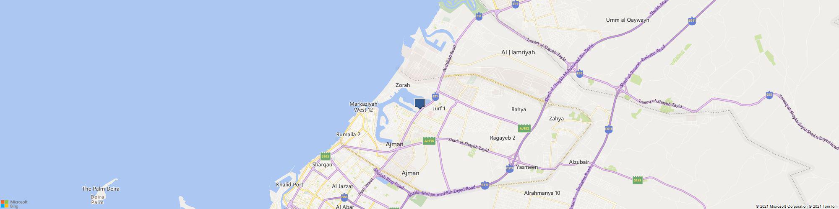Click the Markaziyah West 12 label
This screenshot has width=839, height=209.
(363, 107)
